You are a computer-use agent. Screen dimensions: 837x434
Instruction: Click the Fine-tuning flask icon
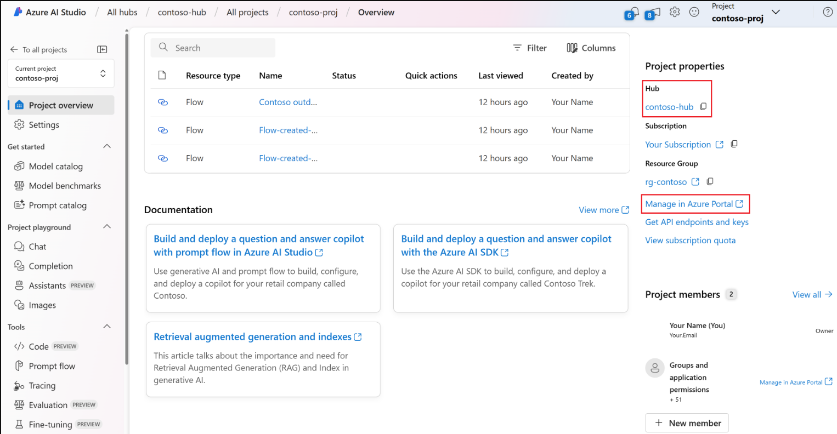[19, 424]
